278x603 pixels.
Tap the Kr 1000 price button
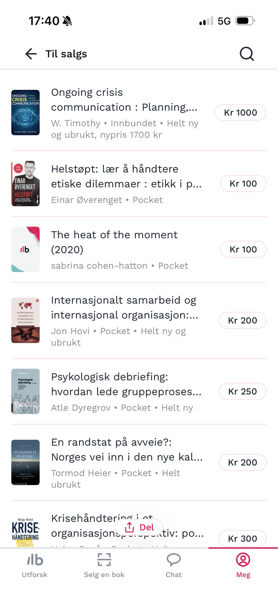[240, 112]
